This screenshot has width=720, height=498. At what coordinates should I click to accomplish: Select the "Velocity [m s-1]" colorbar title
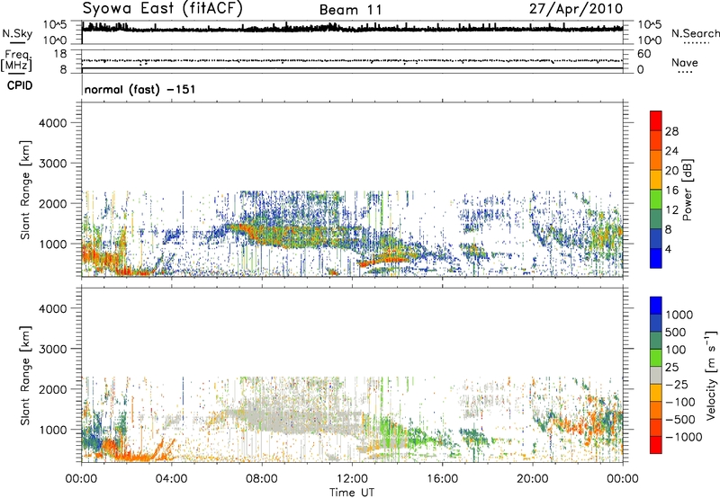[x=711, y=375]
